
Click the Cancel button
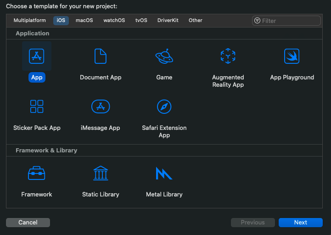(x=28, y=223)
